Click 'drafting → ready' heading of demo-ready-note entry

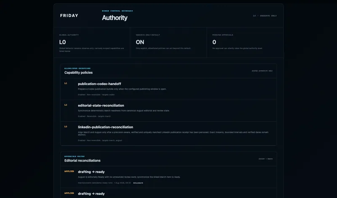click(91, 172)
